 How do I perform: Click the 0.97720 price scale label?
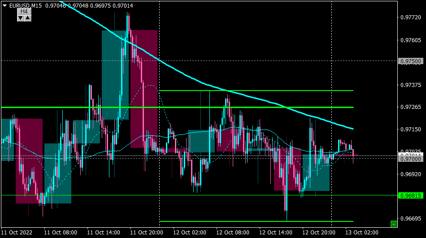(410, 17)
